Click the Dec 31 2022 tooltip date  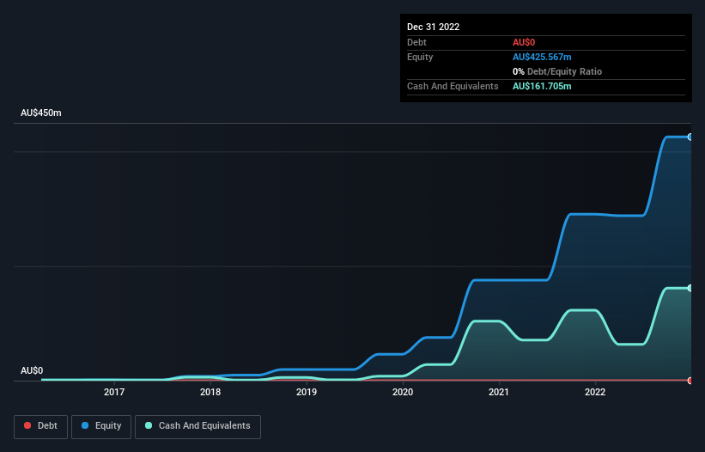434,27
